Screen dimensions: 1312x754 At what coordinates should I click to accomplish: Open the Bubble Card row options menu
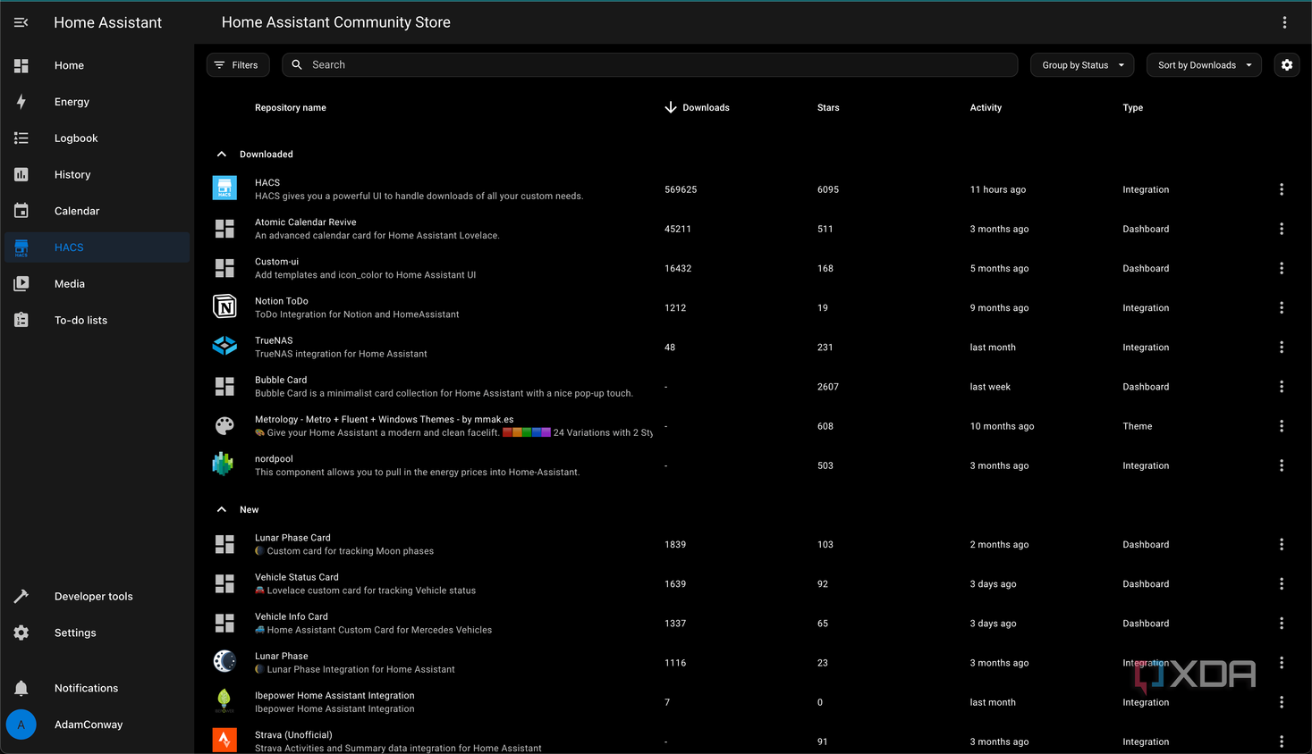(1281, 387)
